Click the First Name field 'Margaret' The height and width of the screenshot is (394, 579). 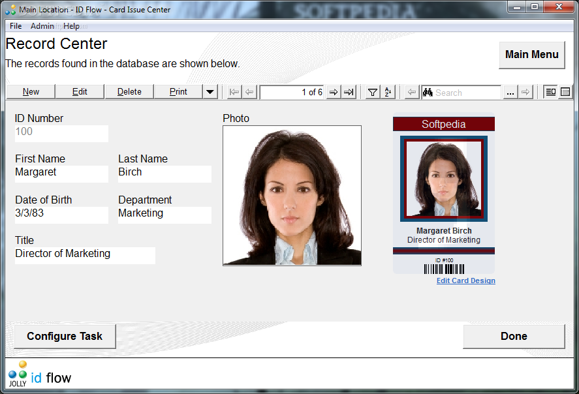(61, 174)
